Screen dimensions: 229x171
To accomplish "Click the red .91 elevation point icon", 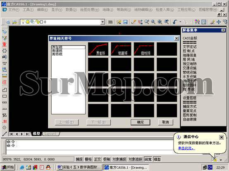I will [x=5, y=122].
